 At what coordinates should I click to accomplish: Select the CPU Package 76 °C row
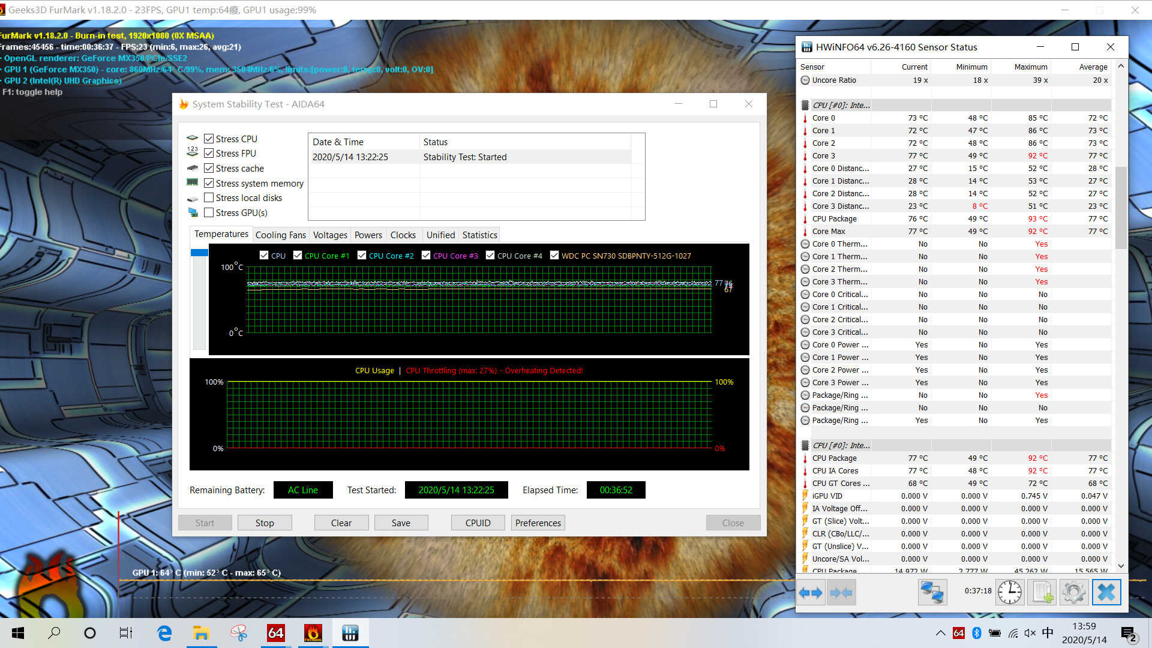[x=955, y=218]
